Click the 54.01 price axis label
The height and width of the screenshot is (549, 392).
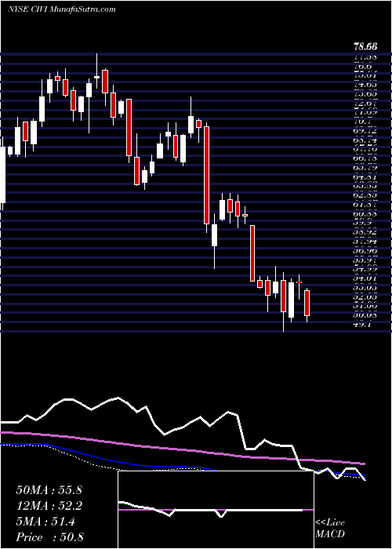[x=365, y=278]
